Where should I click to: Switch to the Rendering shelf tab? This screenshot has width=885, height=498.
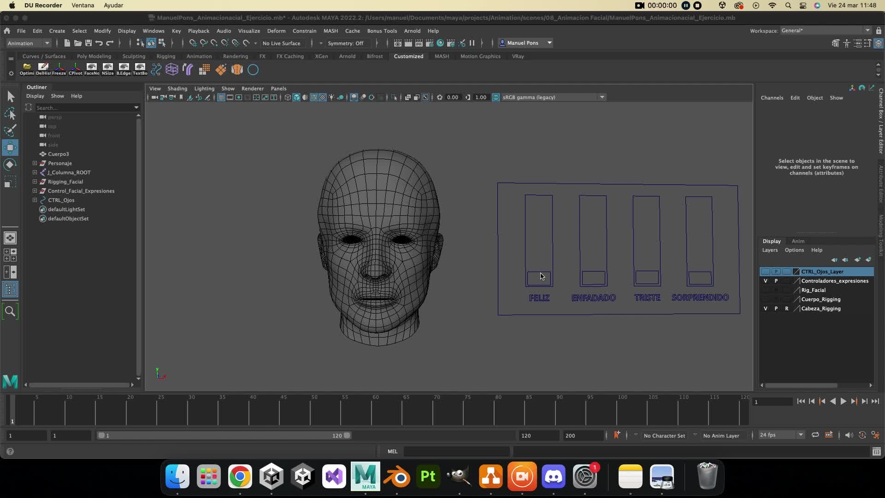[x=235, y=56]
